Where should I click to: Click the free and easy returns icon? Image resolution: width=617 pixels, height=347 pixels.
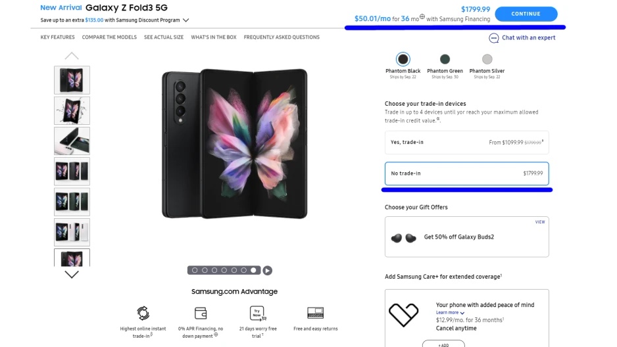tap(315, 313)
